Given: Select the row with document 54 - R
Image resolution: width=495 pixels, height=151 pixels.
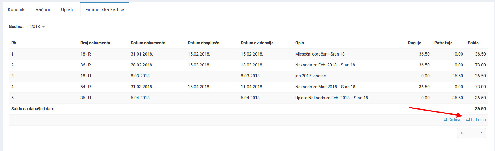Looking at the screenshot, I should pyautogui.click(x=86, y=87).
